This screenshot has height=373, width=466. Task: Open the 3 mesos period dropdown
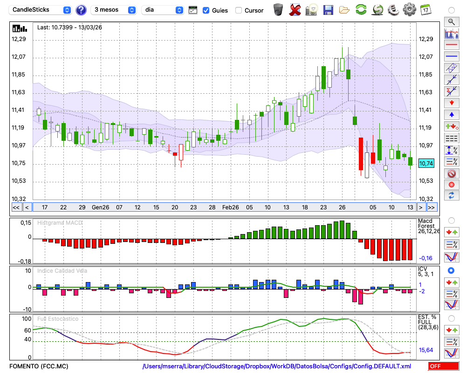(114, 10)
